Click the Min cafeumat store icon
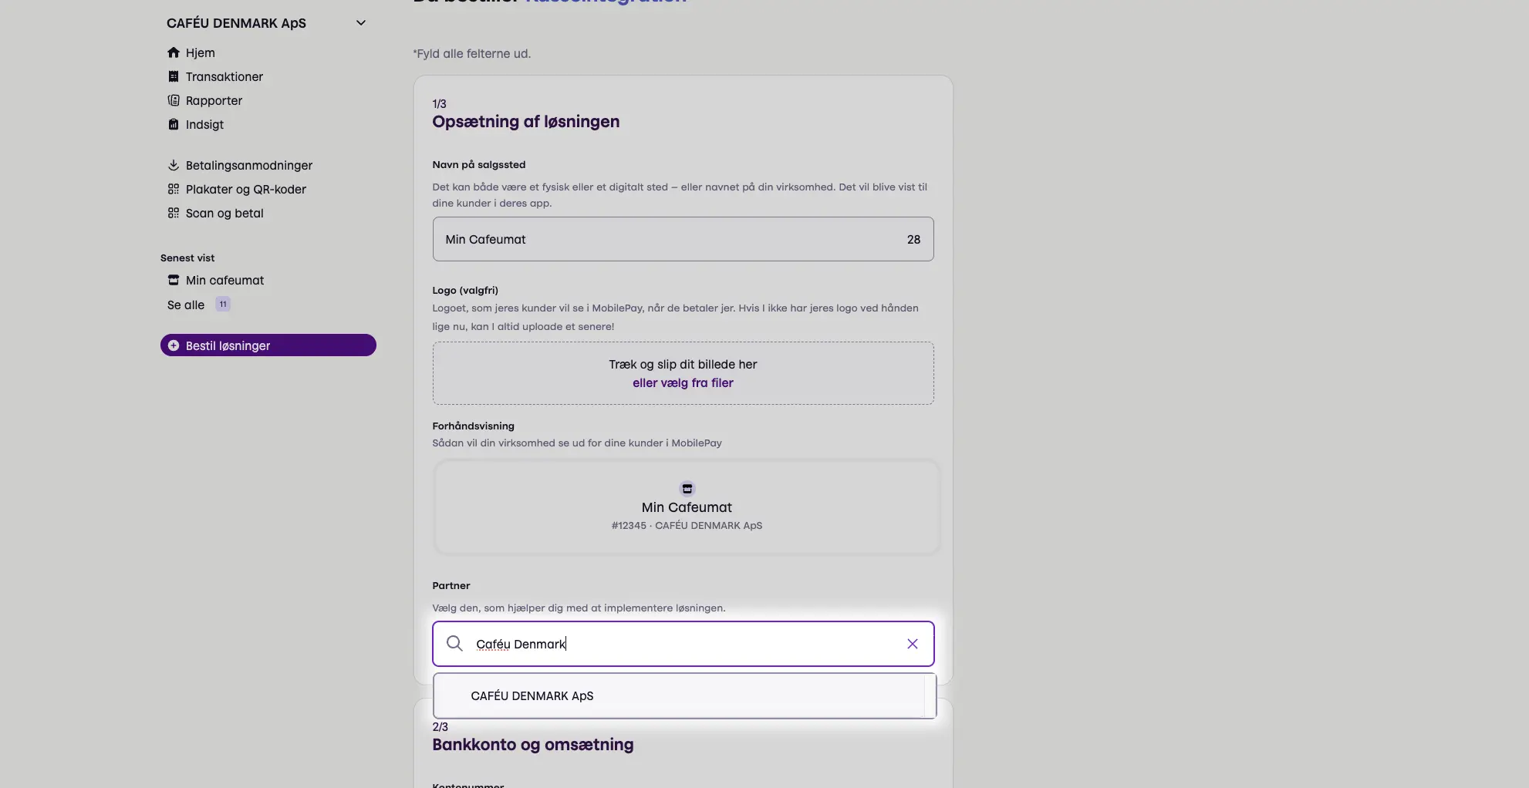The image size is (1529, 788). [x=174, y=280]
